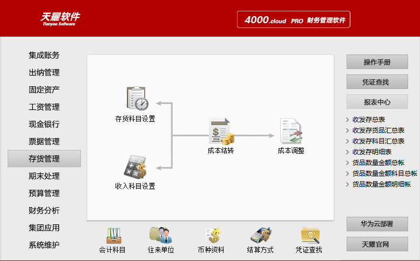This screenshot has width=420, height=261.
Task: Open the 期末处理 sidebar item
Action: [x=44, y=176]
